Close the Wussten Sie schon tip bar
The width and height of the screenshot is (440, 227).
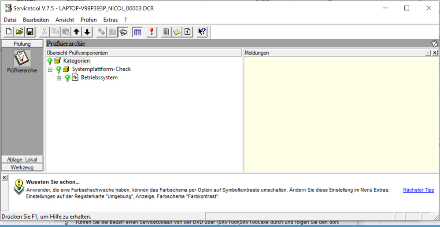4,177
